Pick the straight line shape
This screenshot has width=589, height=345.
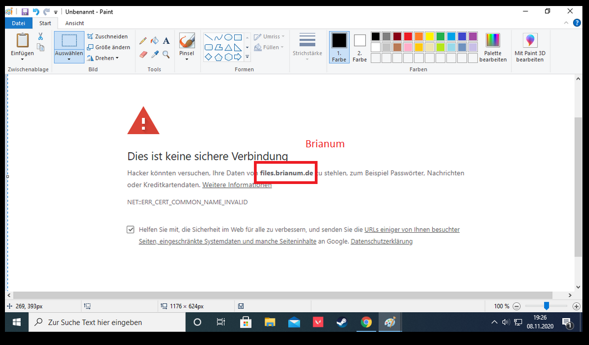pyautogui.click(x=208, y=37)
